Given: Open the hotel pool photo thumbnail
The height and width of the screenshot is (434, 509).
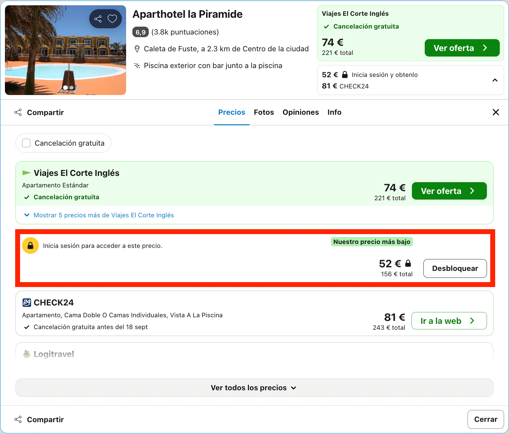Looking at the screenshot, I should 66,50.
